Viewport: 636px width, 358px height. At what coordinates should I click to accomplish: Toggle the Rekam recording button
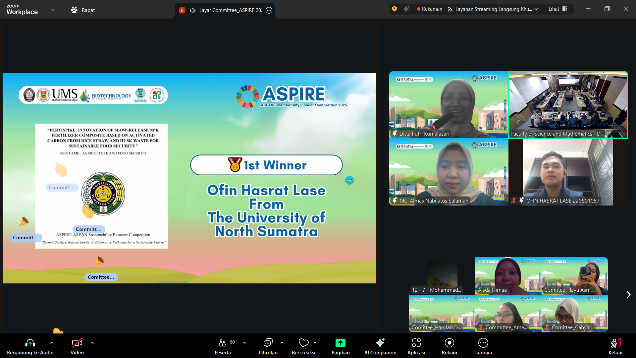click(x=449, y=343)
